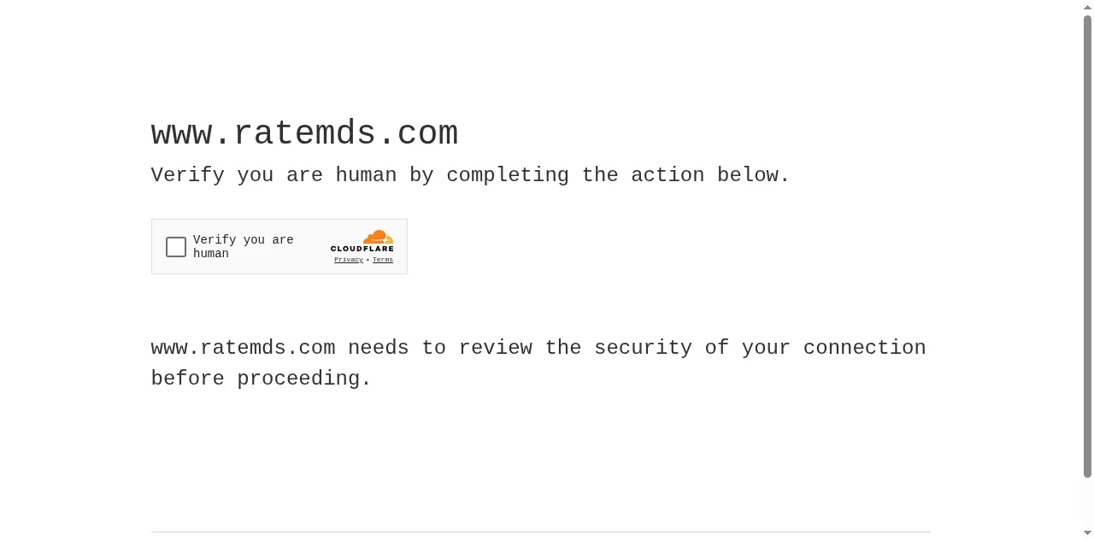The image size is (1094, 541).
Task: Click the 'Verify you are human' widget label
Action: (x=244, y=247)
